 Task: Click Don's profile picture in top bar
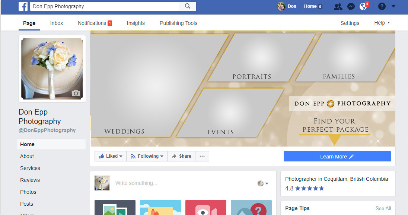point(281,6)
